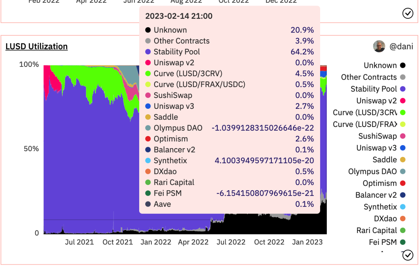Screen dimensions: 420x266
Task: Click the Synthetix value 4.1003949597171105e-20
Action: click(264, 161)
